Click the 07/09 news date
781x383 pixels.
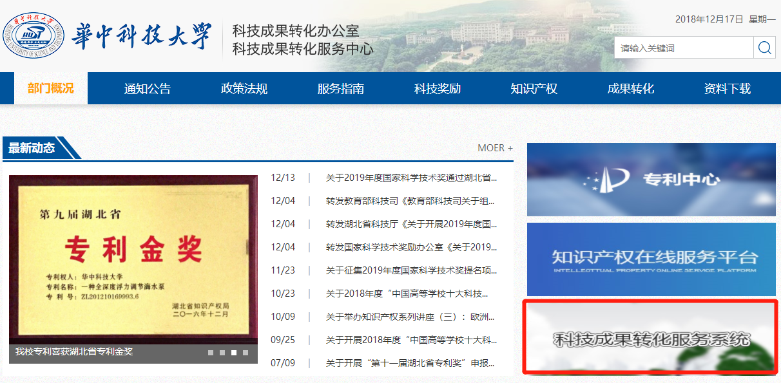click(283, 363)
